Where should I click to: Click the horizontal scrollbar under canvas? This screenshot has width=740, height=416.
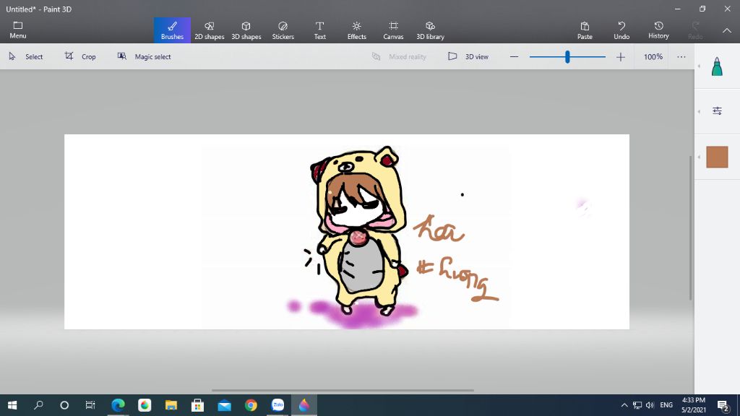(x=343, y=391)
